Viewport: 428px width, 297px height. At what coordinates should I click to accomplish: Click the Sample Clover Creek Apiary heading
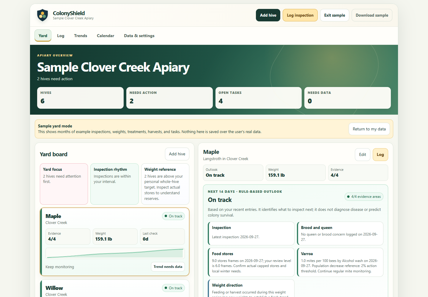pos(113,67)
